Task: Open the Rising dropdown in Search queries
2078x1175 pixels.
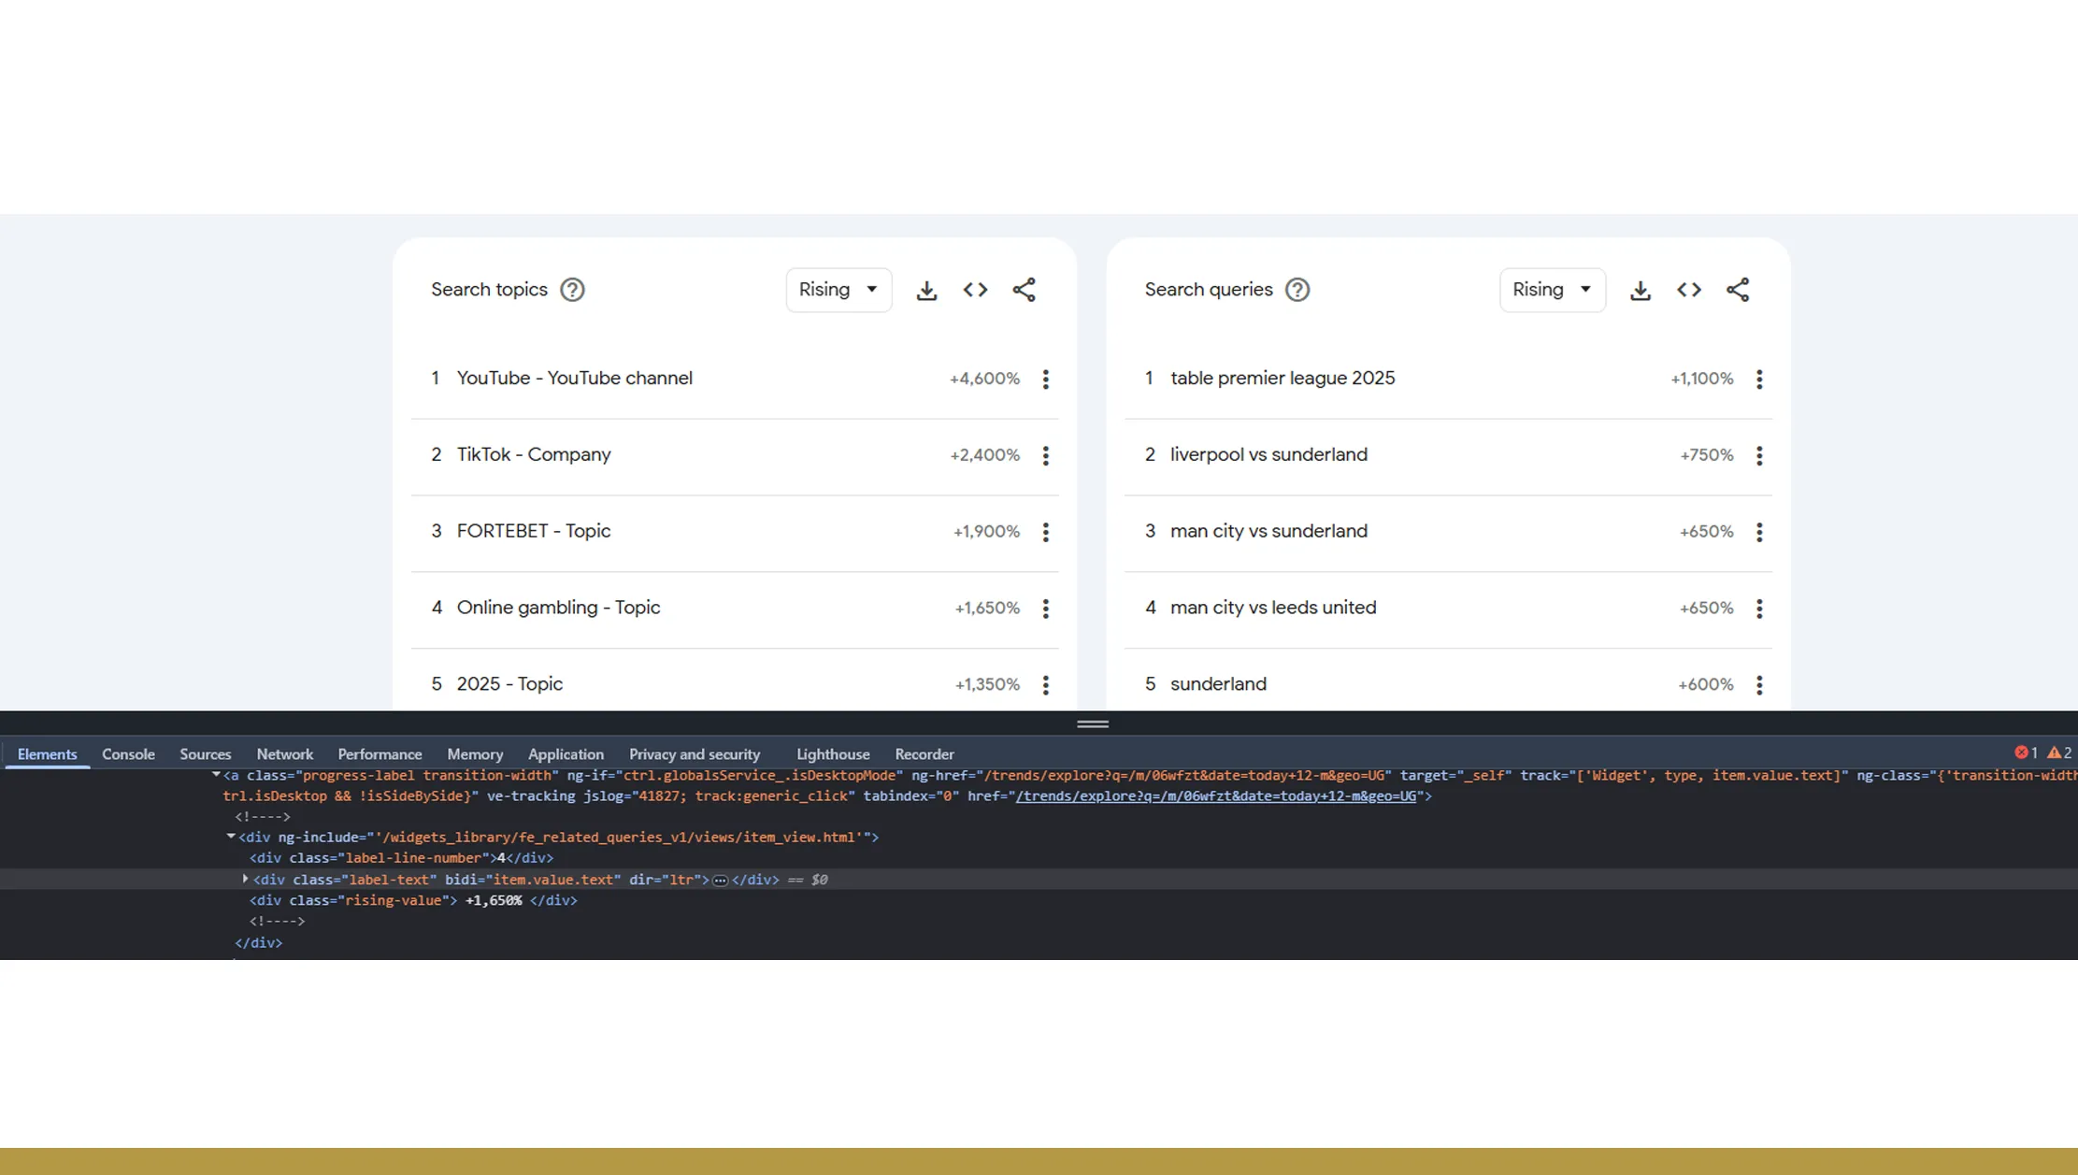Action: coord(1552,290)
